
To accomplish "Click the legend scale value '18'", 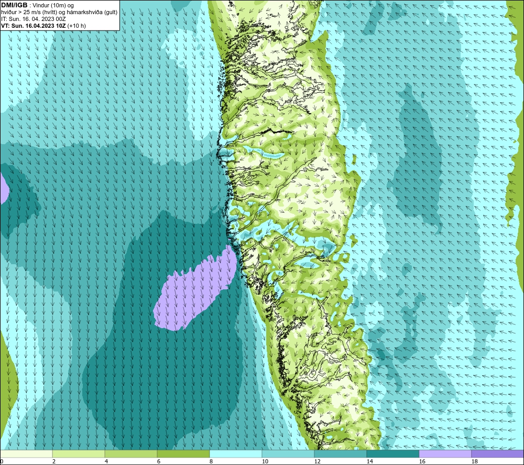I will (x=474, y=462).
